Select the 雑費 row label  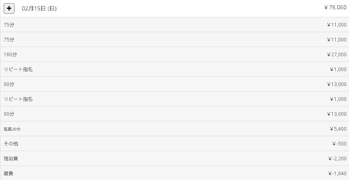8,174
